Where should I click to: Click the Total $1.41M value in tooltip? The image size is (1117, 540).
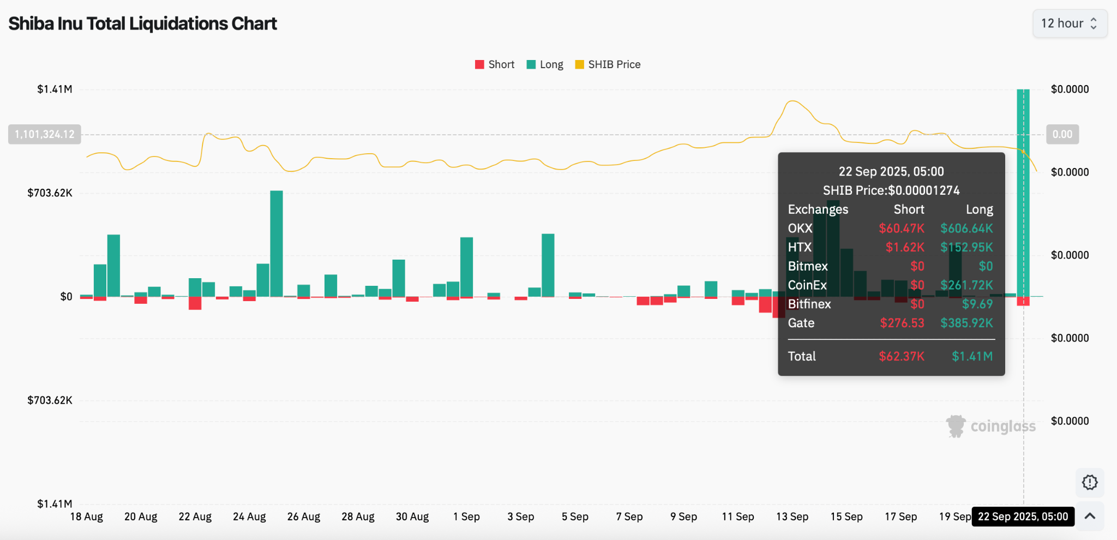click(x=972, y=356)
